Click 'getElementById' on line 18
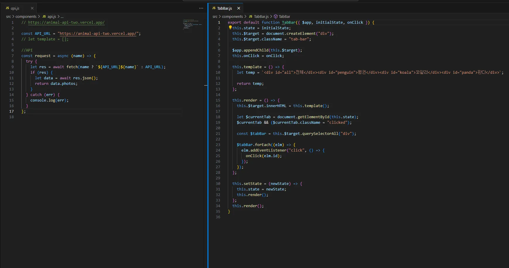The height and width of the screenshot is (268, 509). (x=313, y=117)
